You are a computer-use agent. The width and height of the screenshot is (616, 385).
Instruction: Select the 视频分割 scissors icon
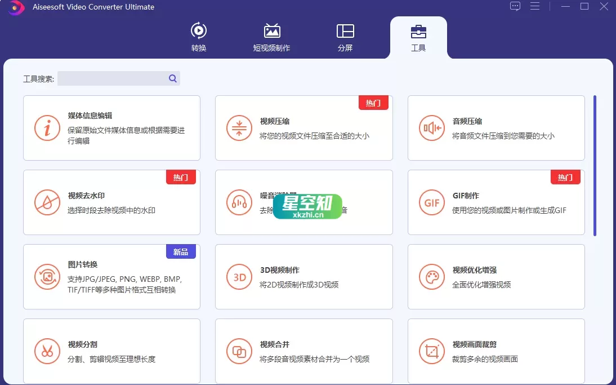point(47,351)
